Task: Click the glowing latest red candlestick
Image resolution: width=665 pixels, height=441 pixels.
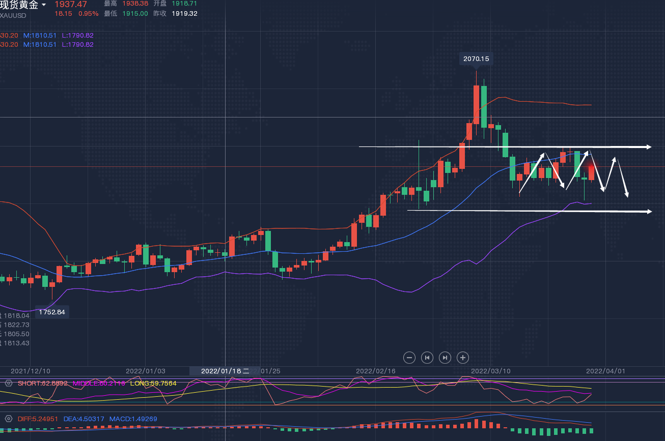Action: [x=591, y=171]
